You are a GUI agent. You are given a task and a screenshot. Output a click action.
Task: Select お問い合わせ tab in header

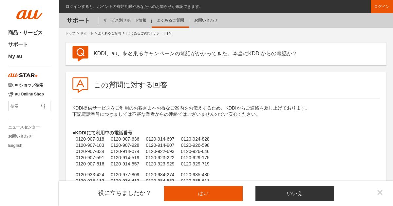(206, 20)
